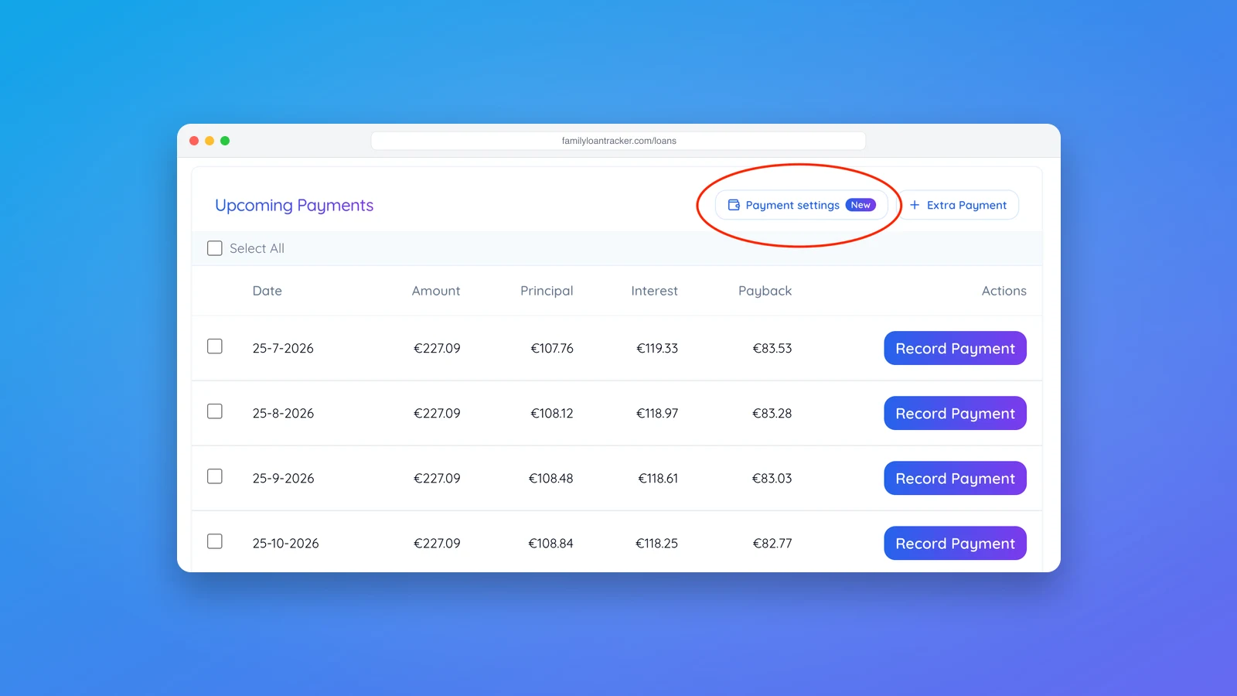
Task: Click the €83.53 payback value
Action: tap(772, 348)
